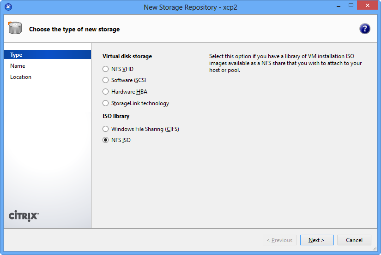381x255 pixels.
Task: Select the NFS VHD storage option
Action: pos(106,69)
